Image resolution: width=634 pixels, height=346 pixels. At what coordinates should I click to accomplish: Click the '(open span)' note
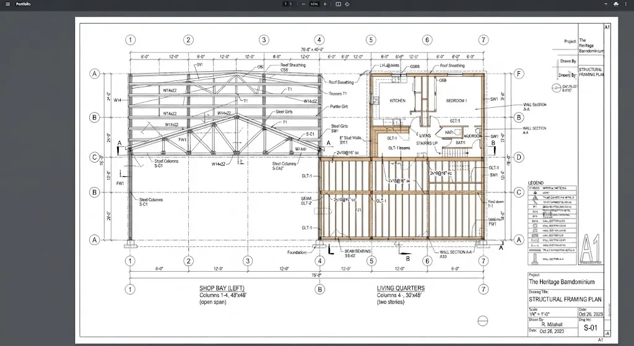pos(213,302)
